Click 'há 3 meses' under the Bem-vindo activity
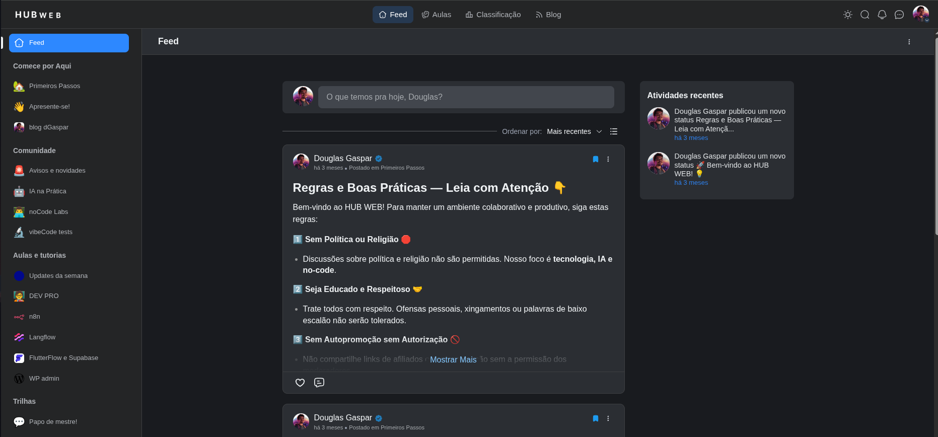The image size is (938, 437). point(691,183)
